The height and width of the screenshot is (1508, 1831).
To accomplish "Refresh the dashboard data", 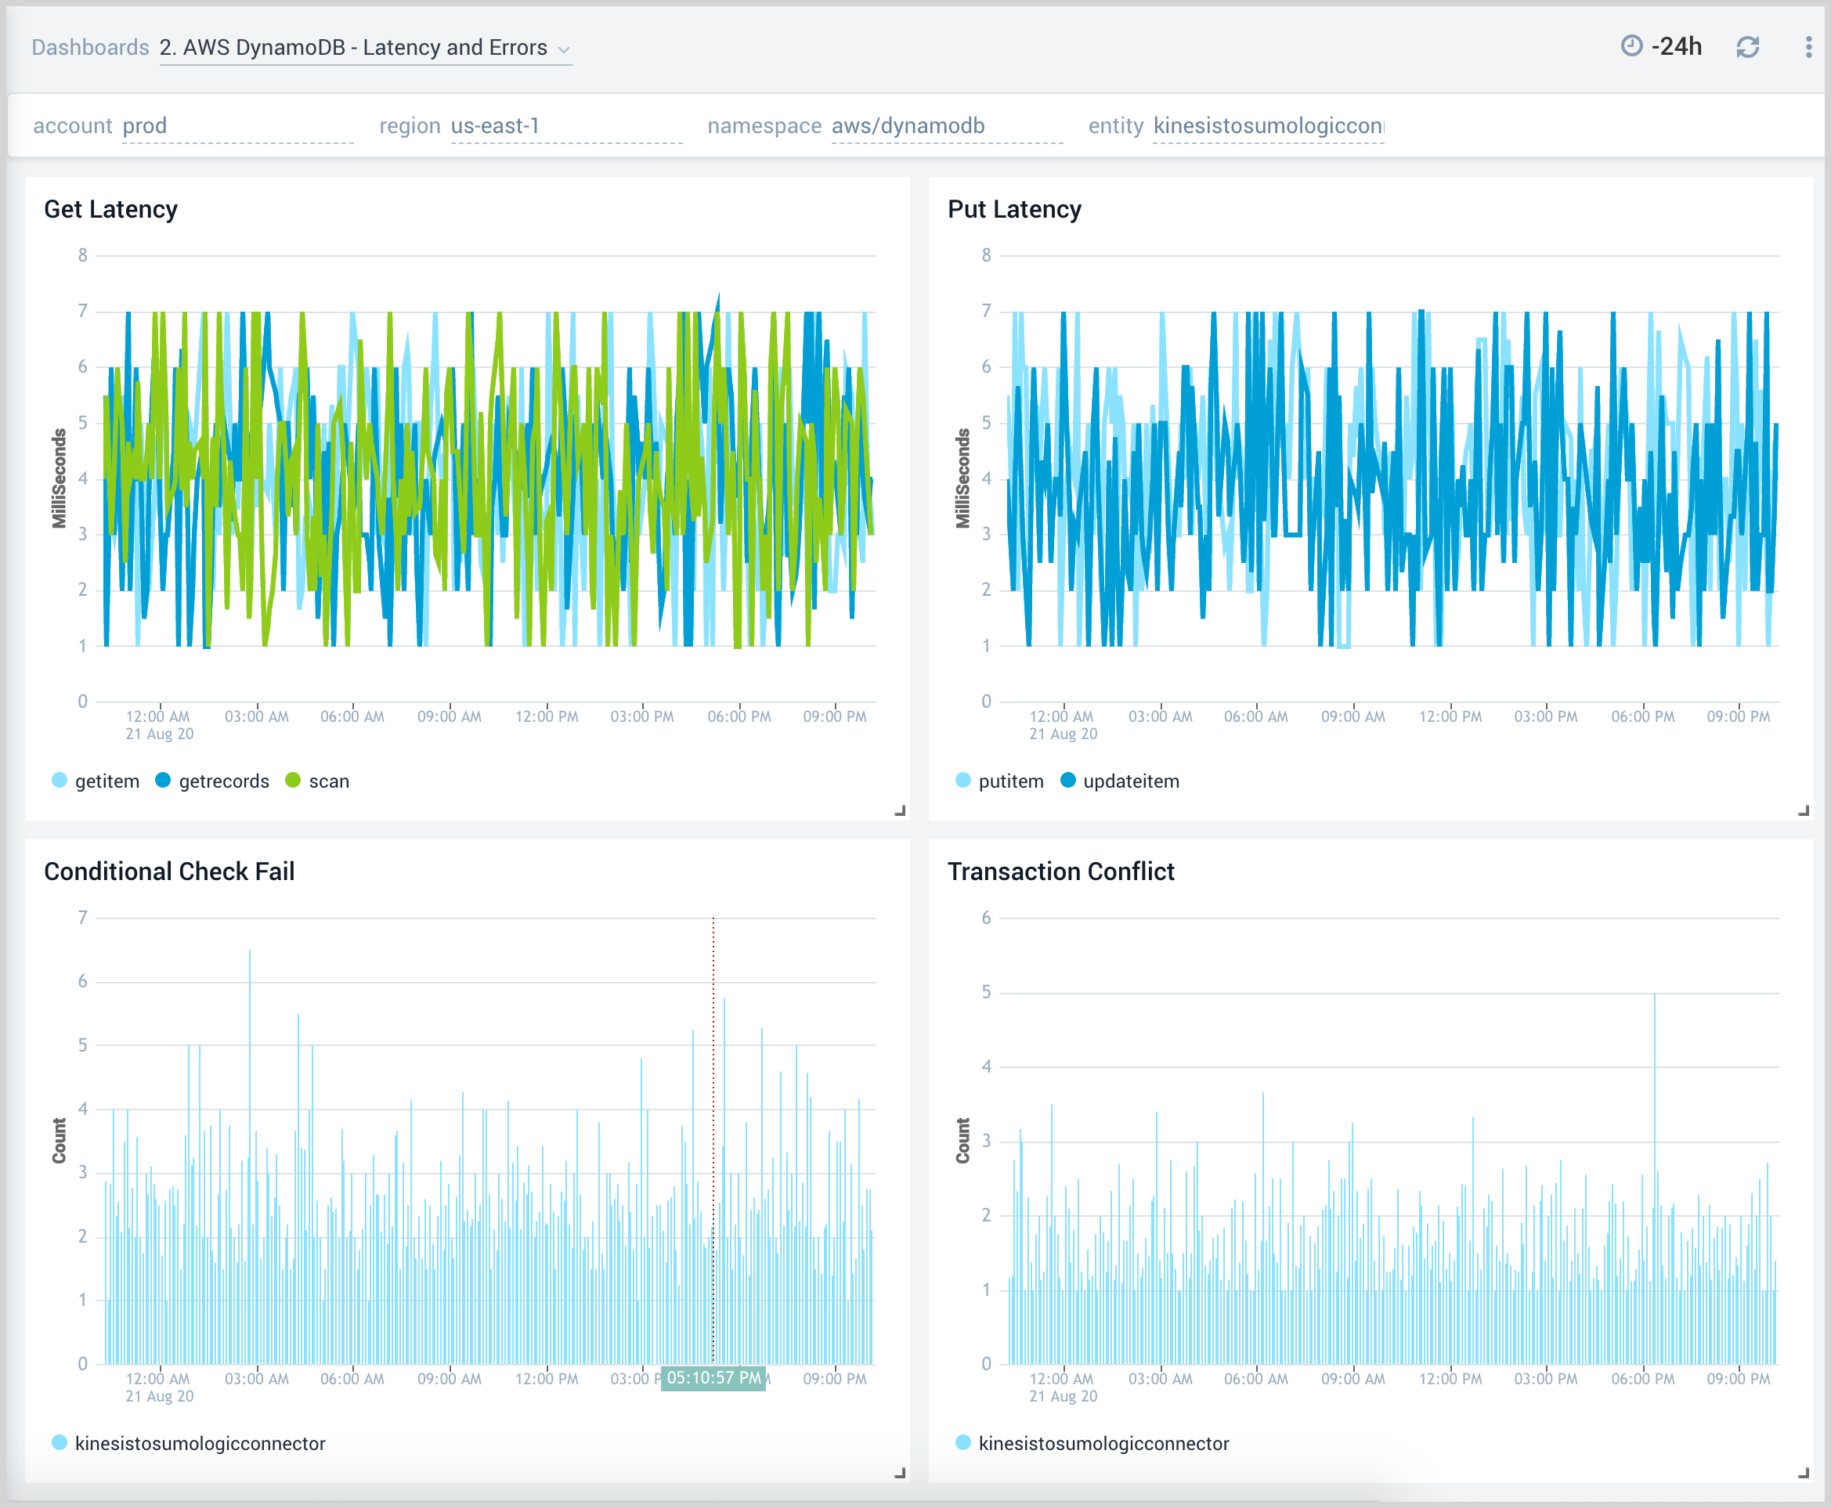I will pos(1750,48).
